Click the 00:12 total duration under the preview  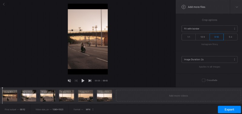pos(105,81)
